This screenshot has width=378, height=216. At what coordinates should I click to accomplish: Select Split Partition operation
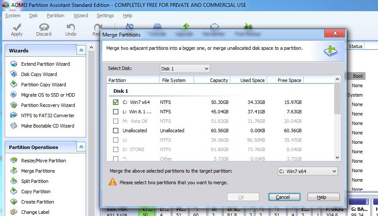click(35, 181)
